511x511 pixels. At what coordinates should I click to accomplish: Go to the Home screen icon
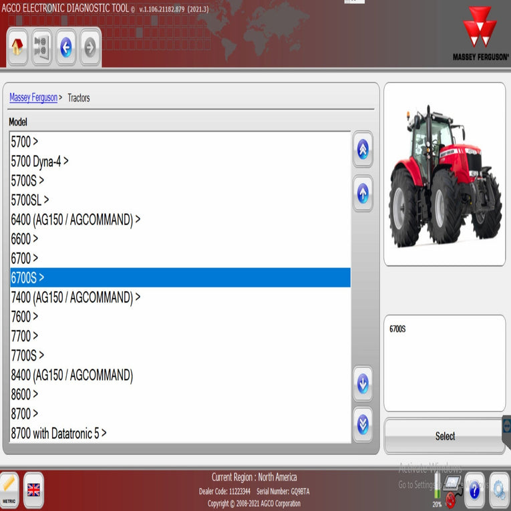(19, 47)
